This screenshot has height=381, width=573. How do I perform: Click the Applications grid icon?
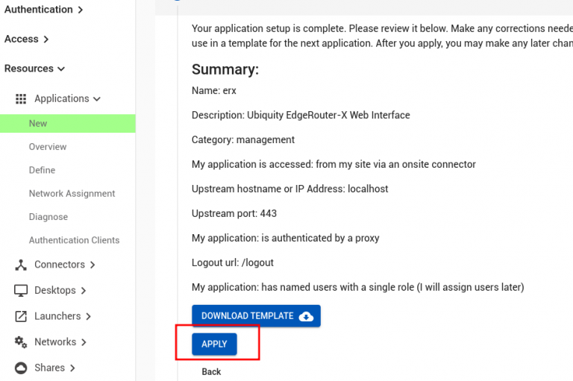click(21, 98)
